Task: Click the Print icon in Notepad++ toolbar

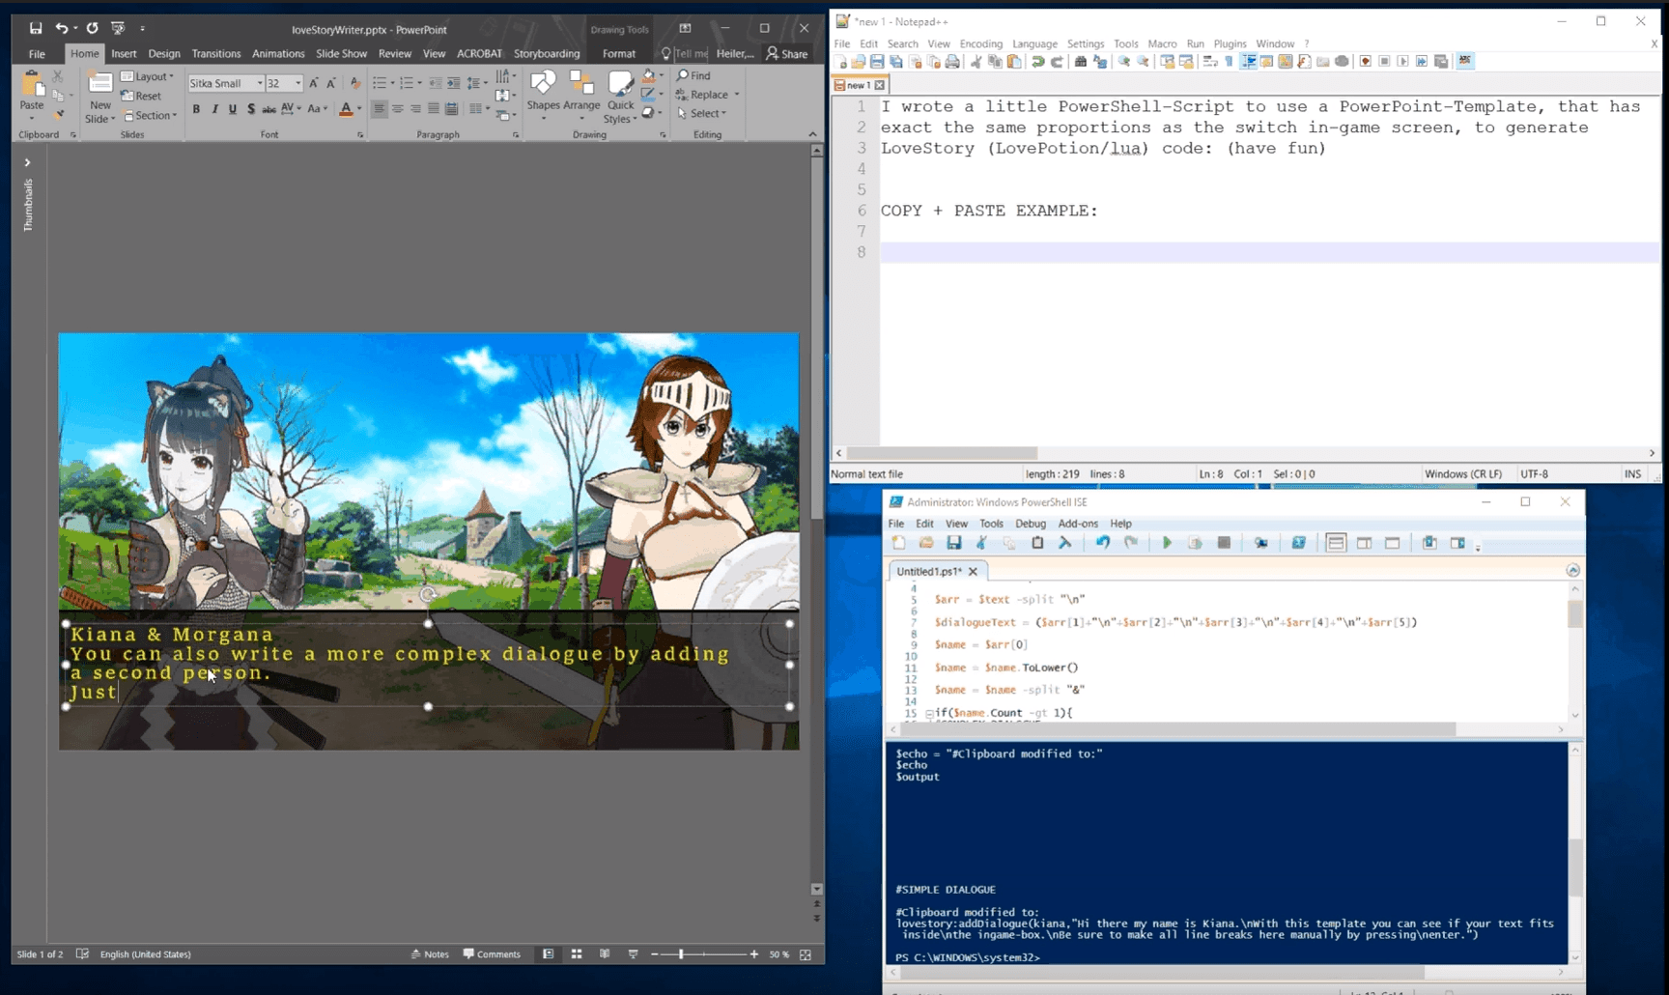Action: (952, 61)
